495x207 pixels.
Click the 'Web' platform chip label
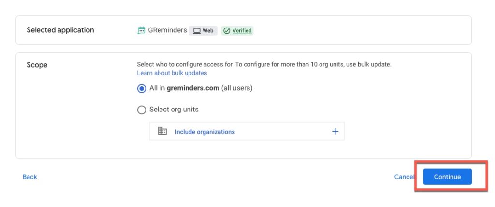[x=208, y=31]
